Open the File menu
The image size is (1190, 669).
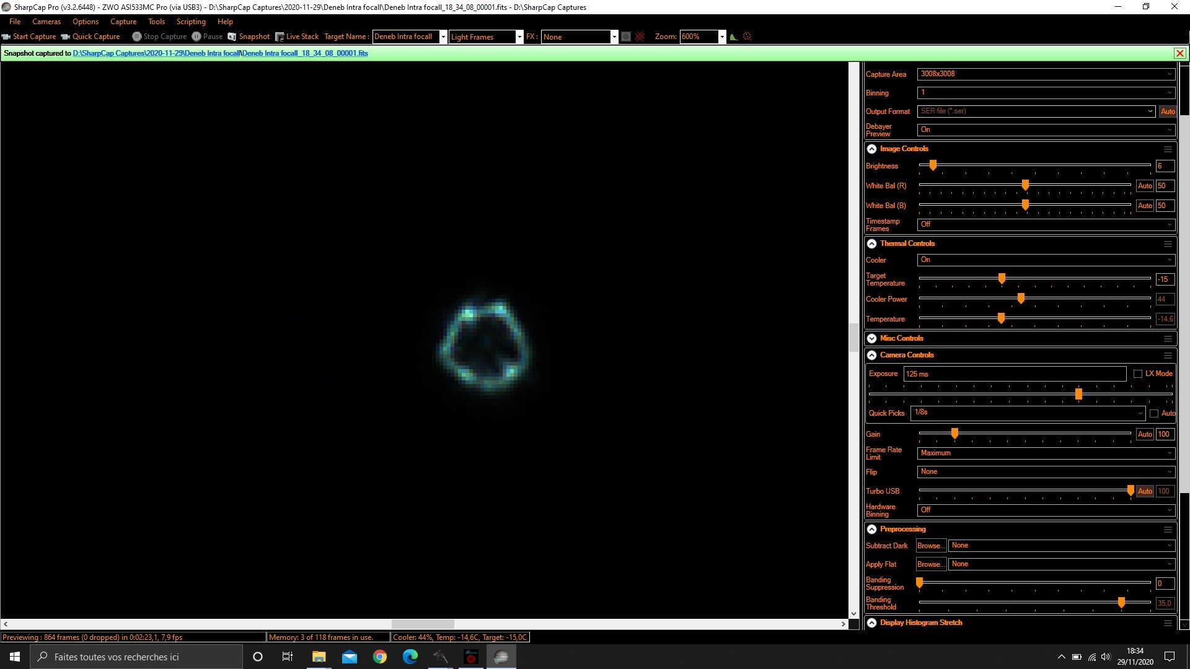[x=15, y=22]
